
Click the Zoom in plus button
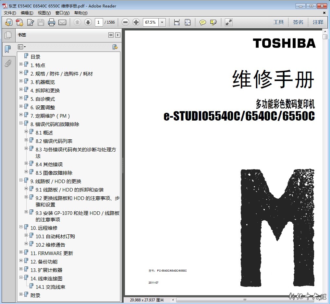click(136, 22)
